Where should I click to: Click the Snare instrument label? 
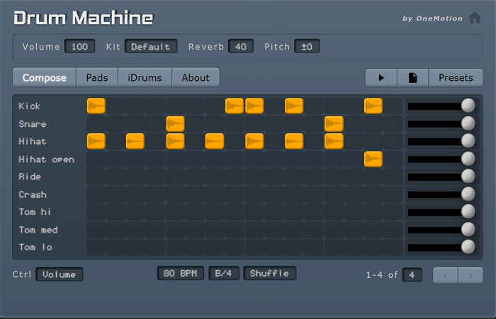tap(33, 124)
